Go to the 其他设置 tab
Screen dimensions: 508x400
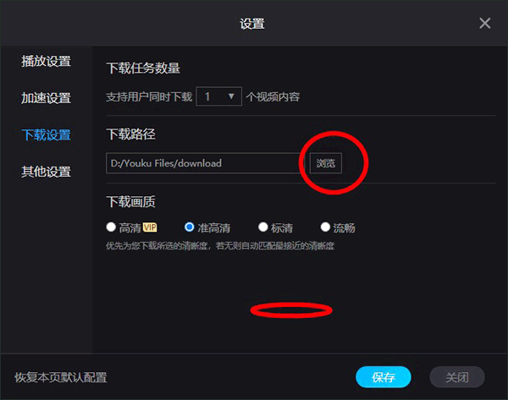click(x=46, y=172)
